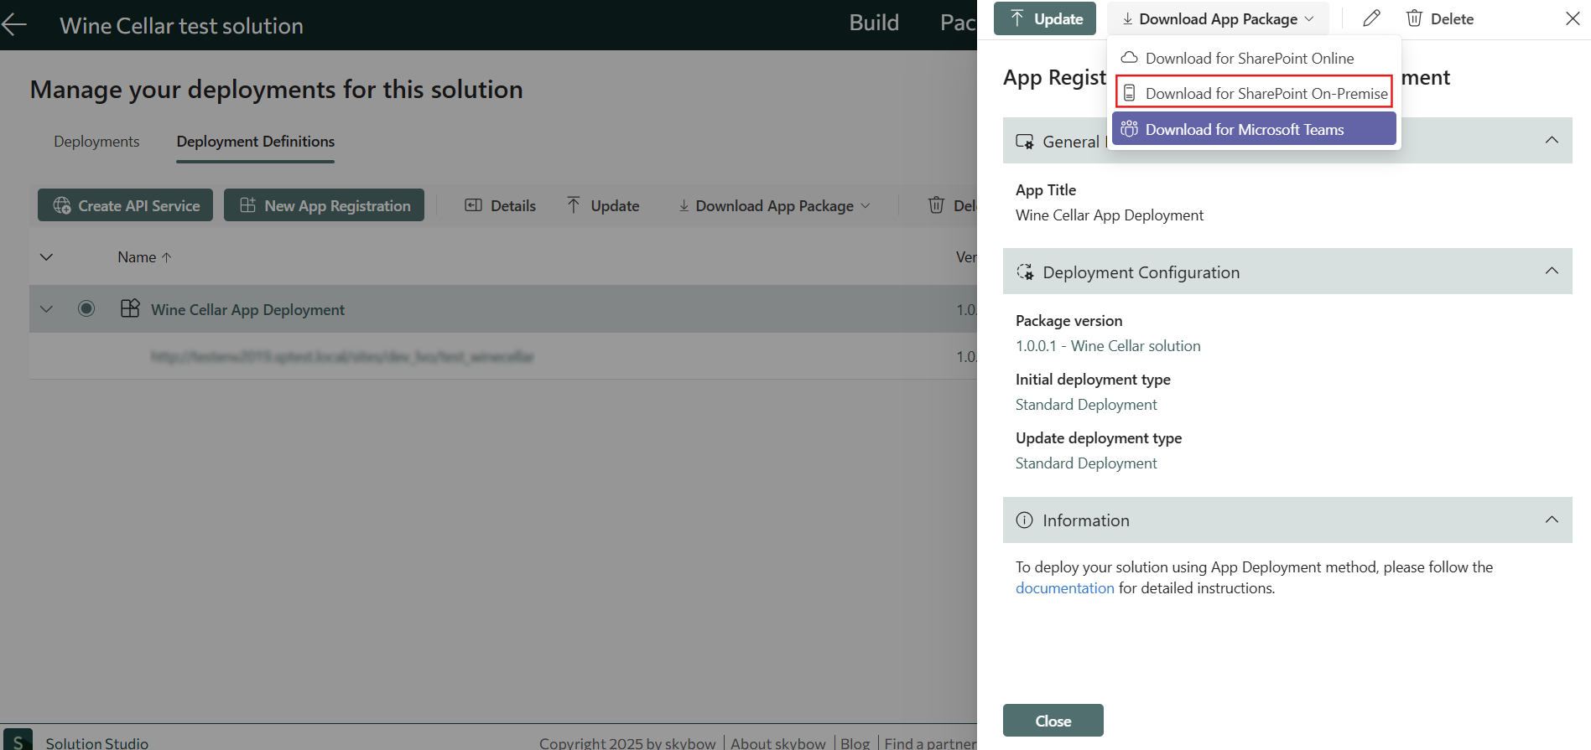Collapse the Information section
Image resolution: width=1591 pixels, height=750 pixels.
1552,520
